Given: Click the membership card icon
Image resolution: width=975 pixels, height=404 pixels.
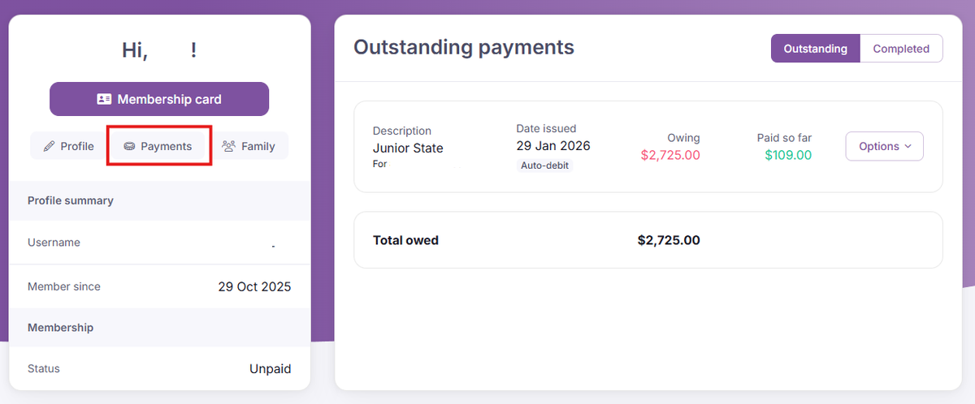Looking at the screenshot, I should point(104,99).
